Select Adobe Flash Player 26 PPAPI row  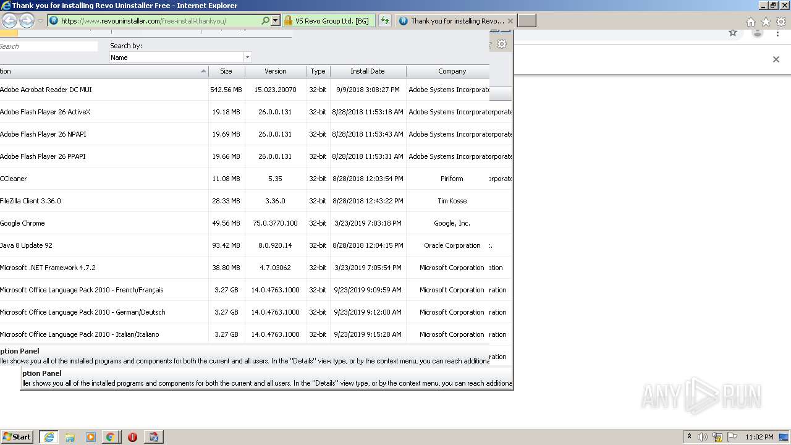point(245,156)
